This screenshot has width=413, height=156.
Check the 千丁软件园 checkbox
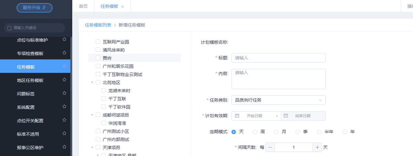104,107
